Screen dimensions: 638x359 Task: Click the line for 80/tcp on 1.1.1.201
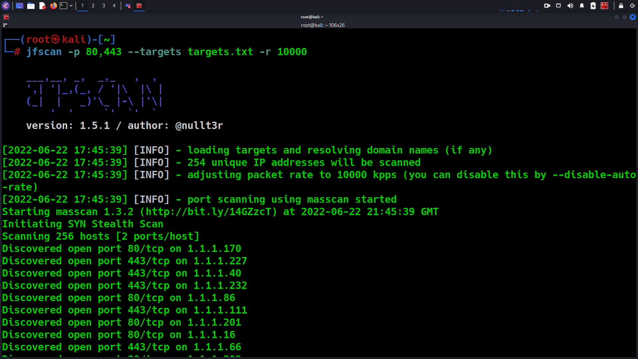tap(122, 322)
